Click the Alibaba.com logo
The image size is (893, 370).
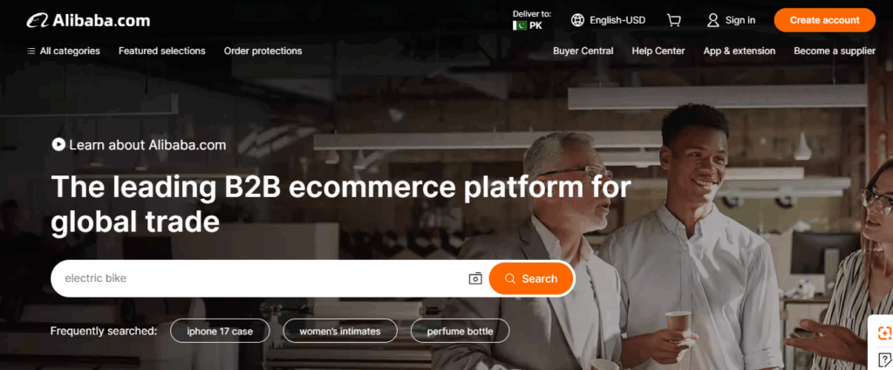88,21
